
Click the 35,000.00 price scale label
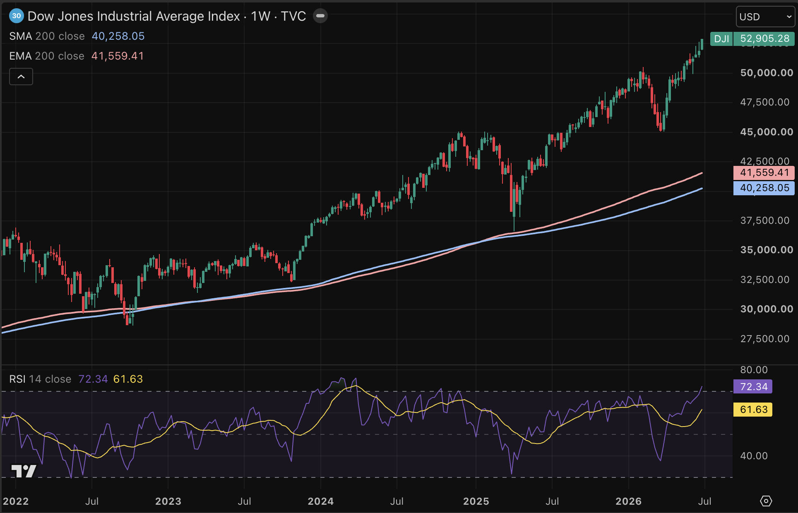(x=767, y=250)
